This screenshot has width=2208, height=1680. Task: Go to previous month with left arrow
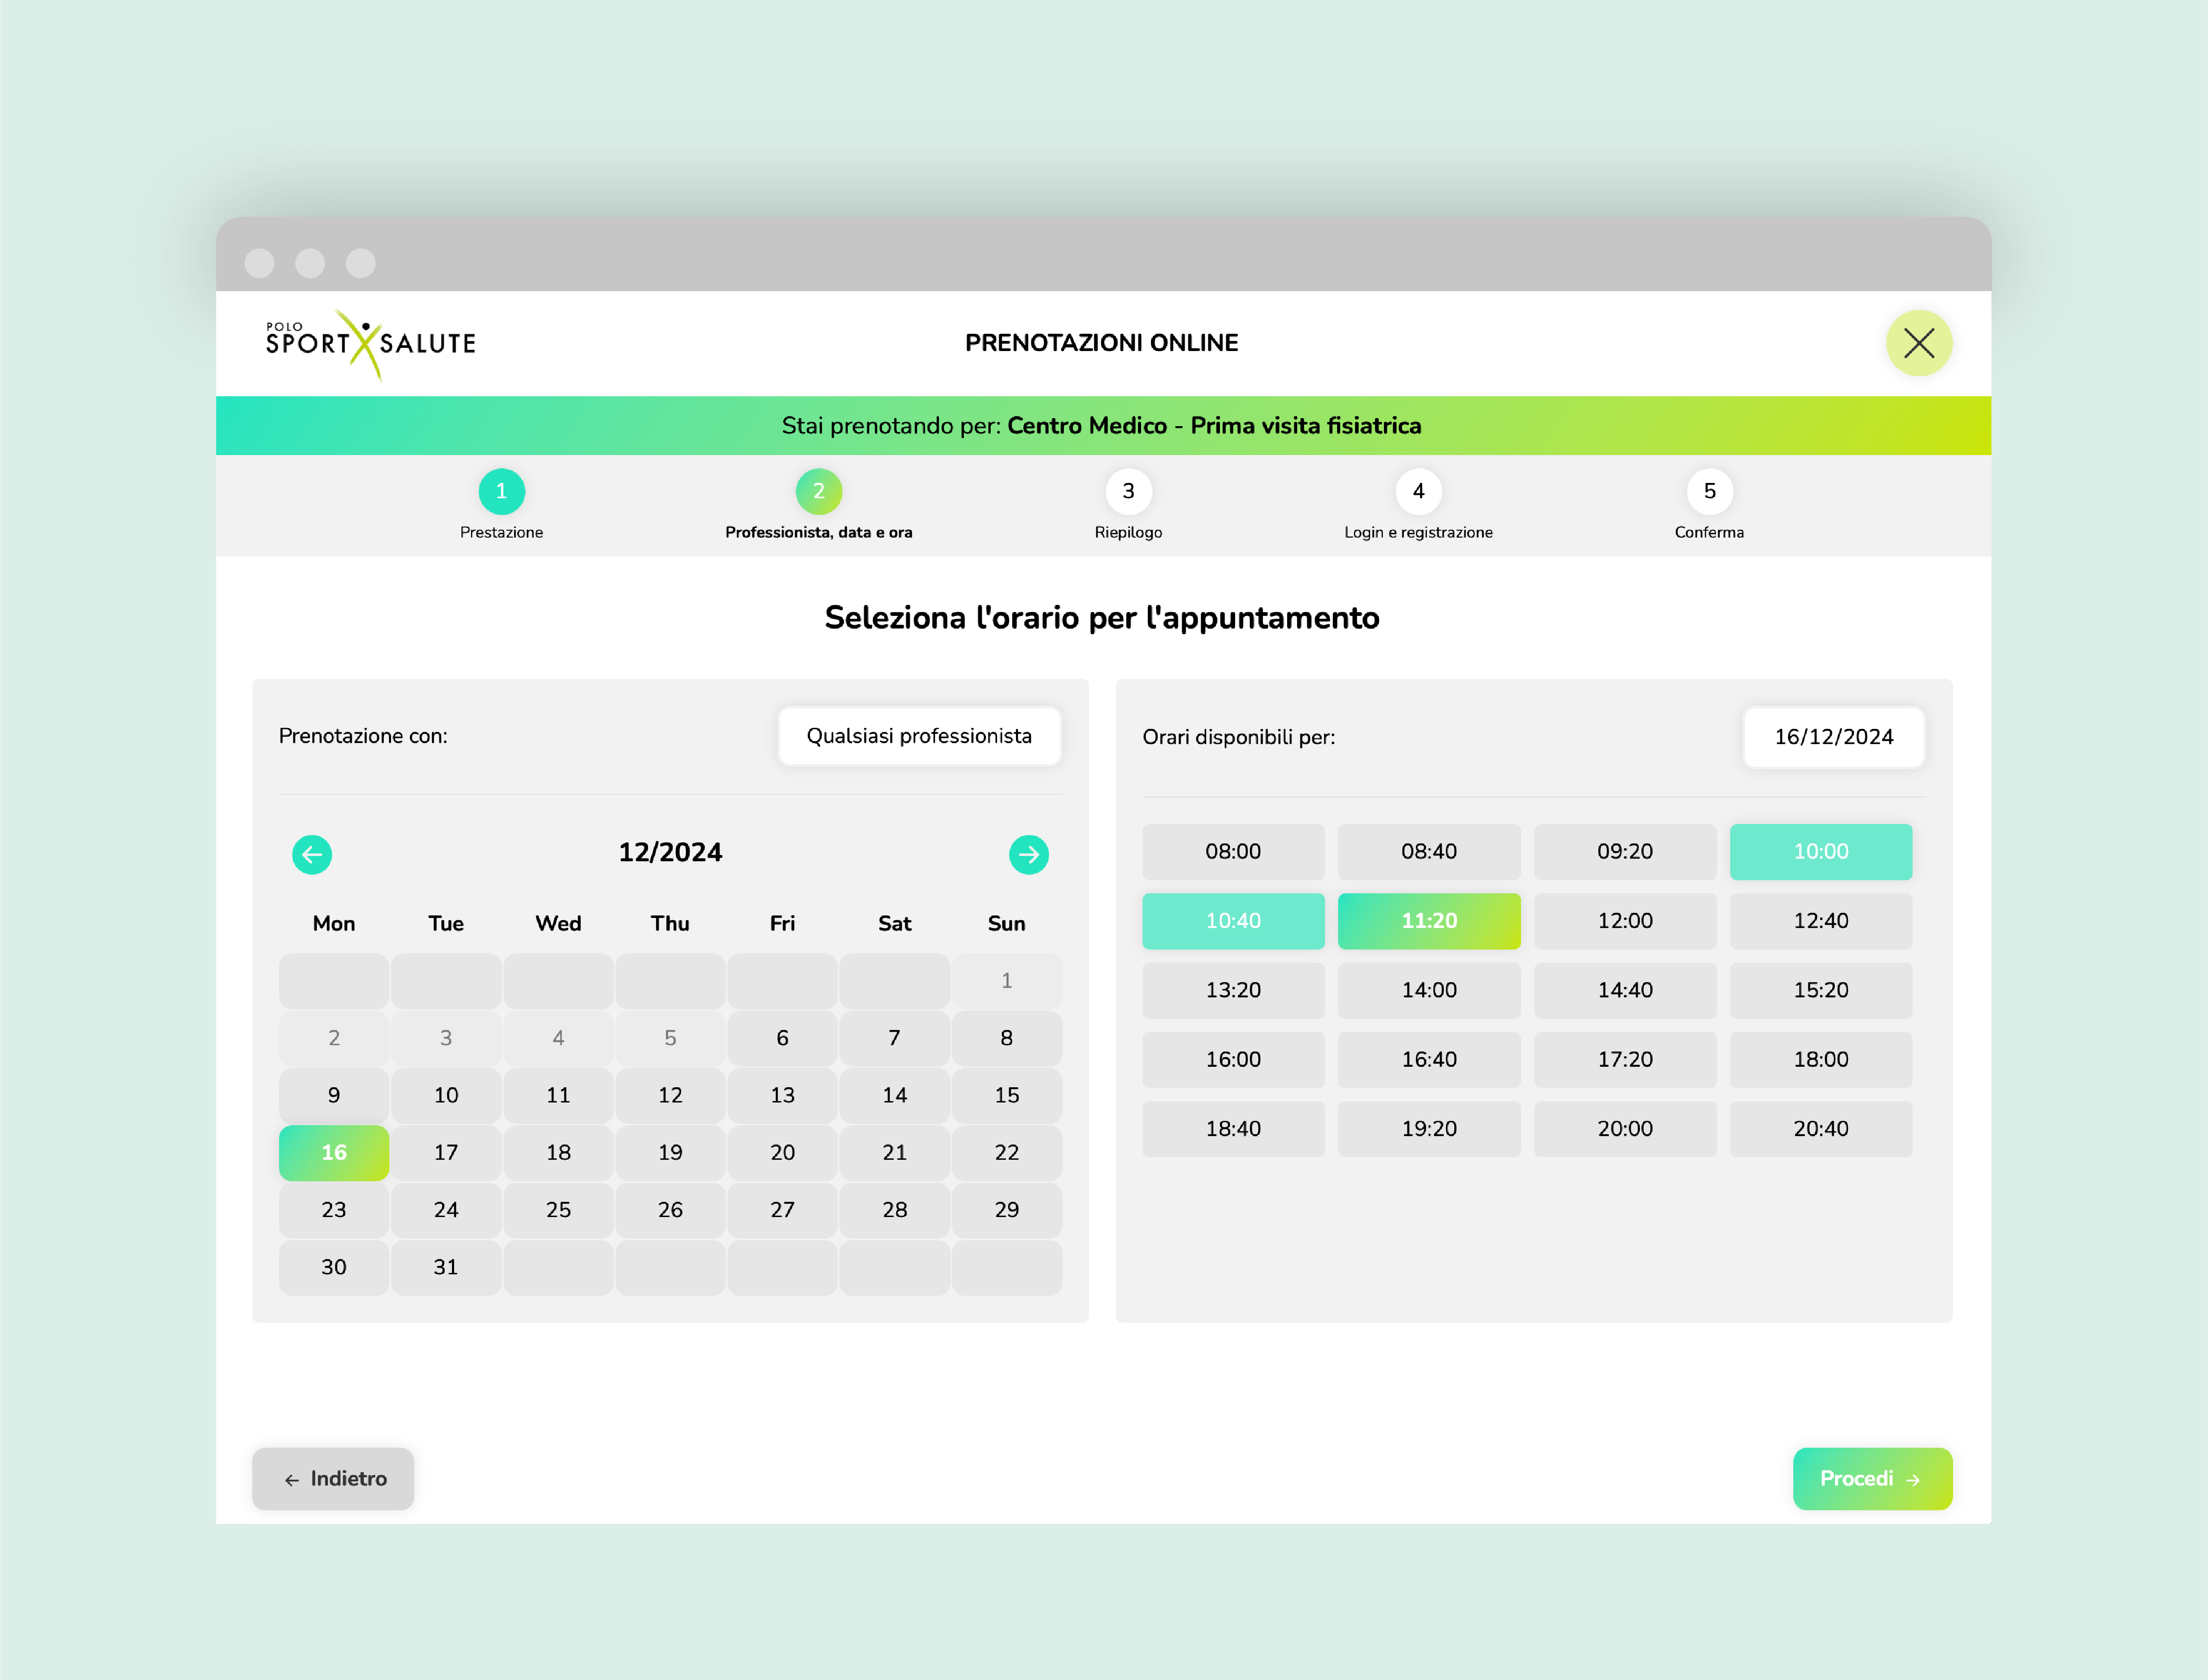pyautogui.click(x=312, y=854)
